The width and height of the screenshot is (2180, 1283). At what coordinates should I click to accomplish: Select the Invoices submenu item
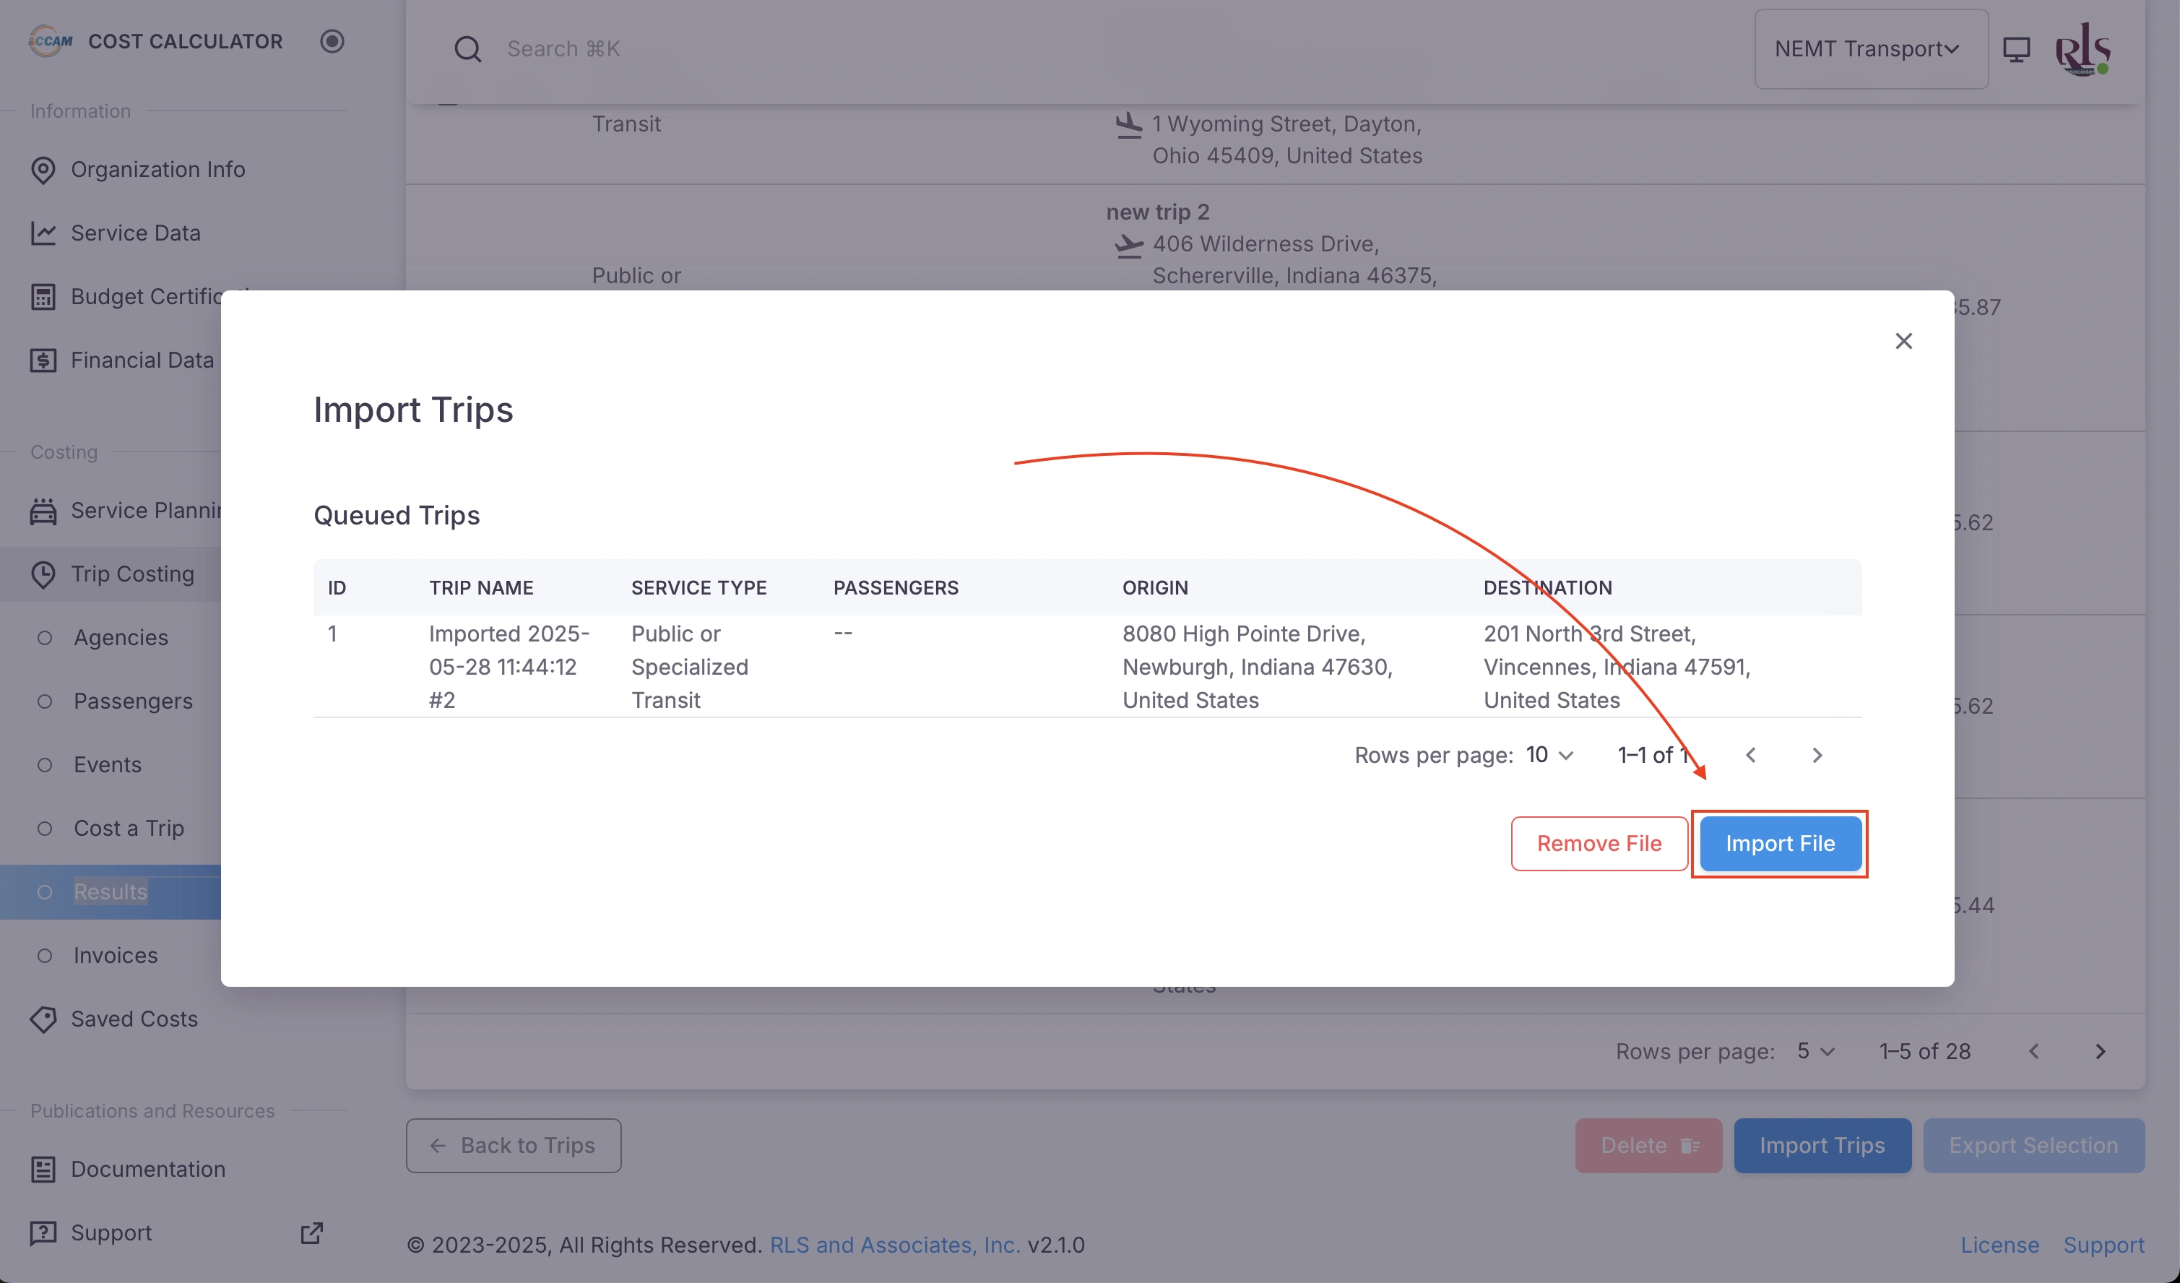115,955
